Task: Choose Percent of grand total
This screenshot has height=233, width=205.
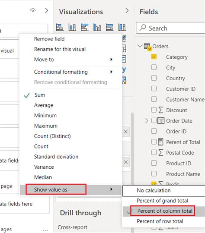Action: point(164,201)
